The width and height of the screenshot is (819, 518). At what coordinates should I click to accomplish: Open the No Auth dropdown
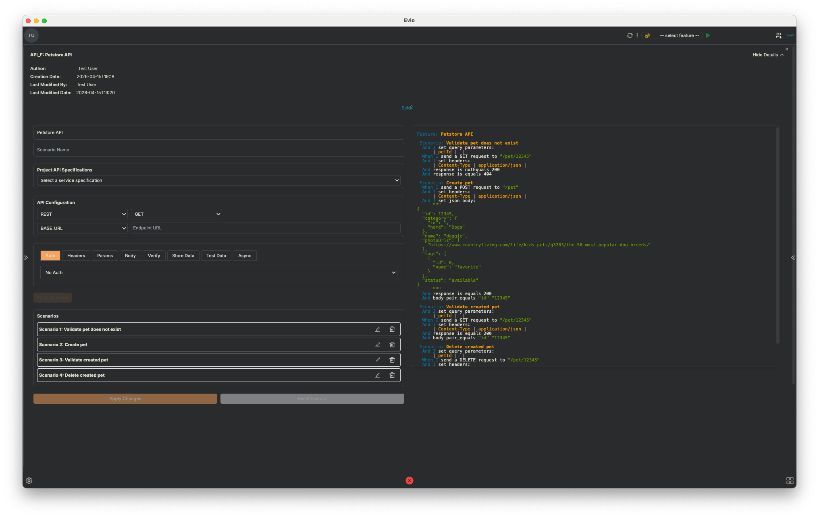pyautogui.click(x=219, y=272)
